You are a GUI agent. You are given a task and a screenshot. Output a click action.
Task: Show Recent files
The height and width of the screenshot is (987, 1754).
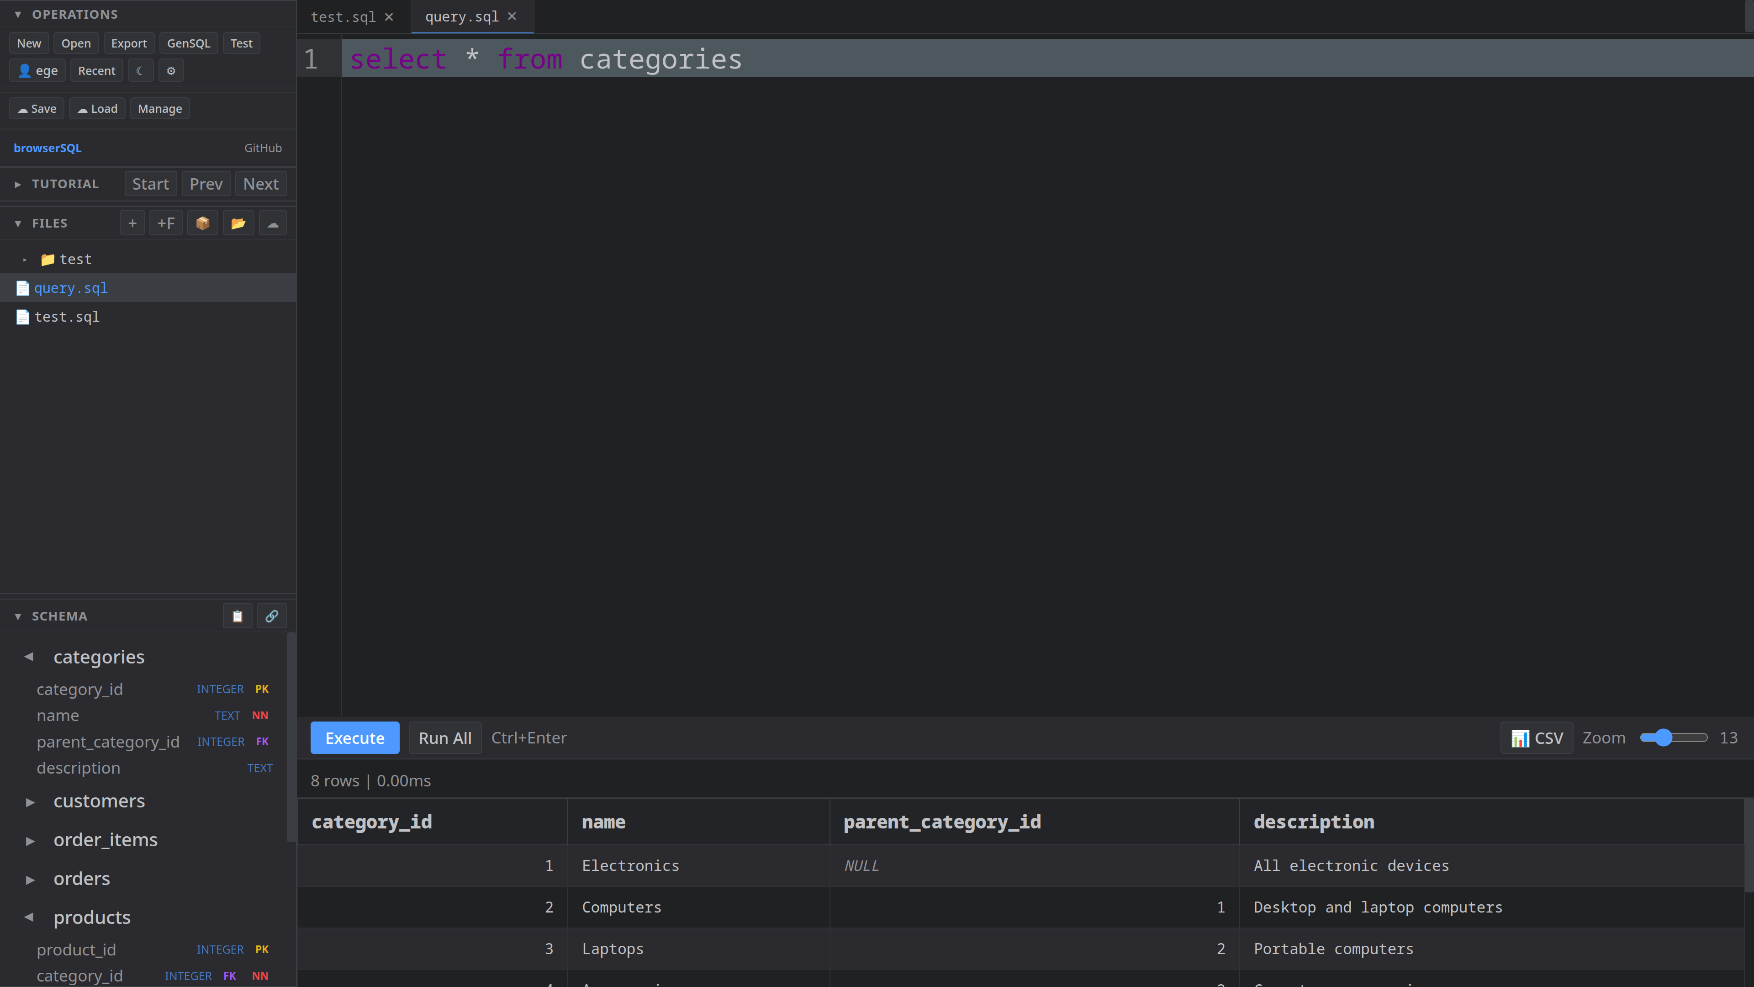point(96,71)
